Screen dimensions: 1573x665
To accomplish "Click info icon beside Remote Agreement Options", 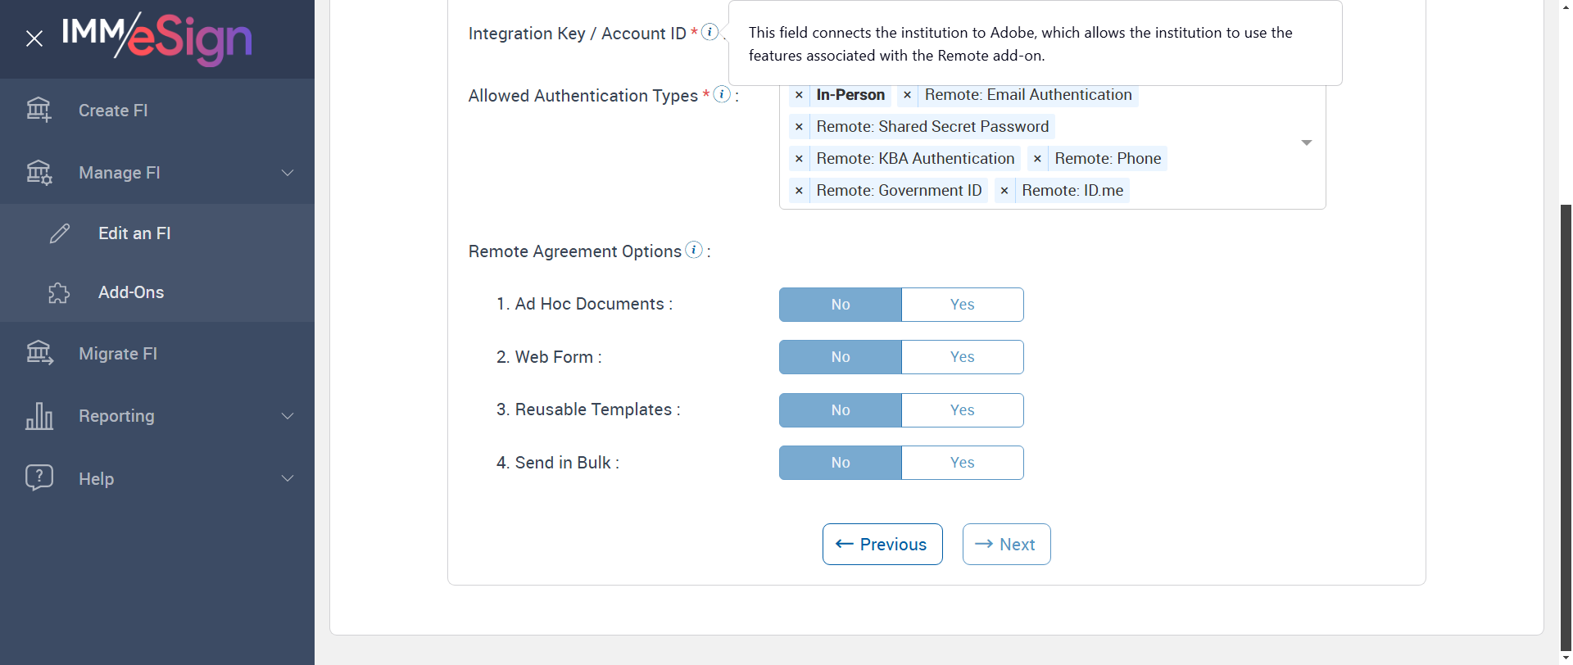I will click(694, 250).
